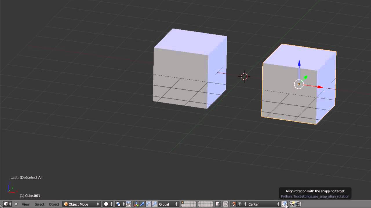Click the blue Z-axis manipulator arrow
Viewport: 371px width, 208px height.
click(299, 64)
